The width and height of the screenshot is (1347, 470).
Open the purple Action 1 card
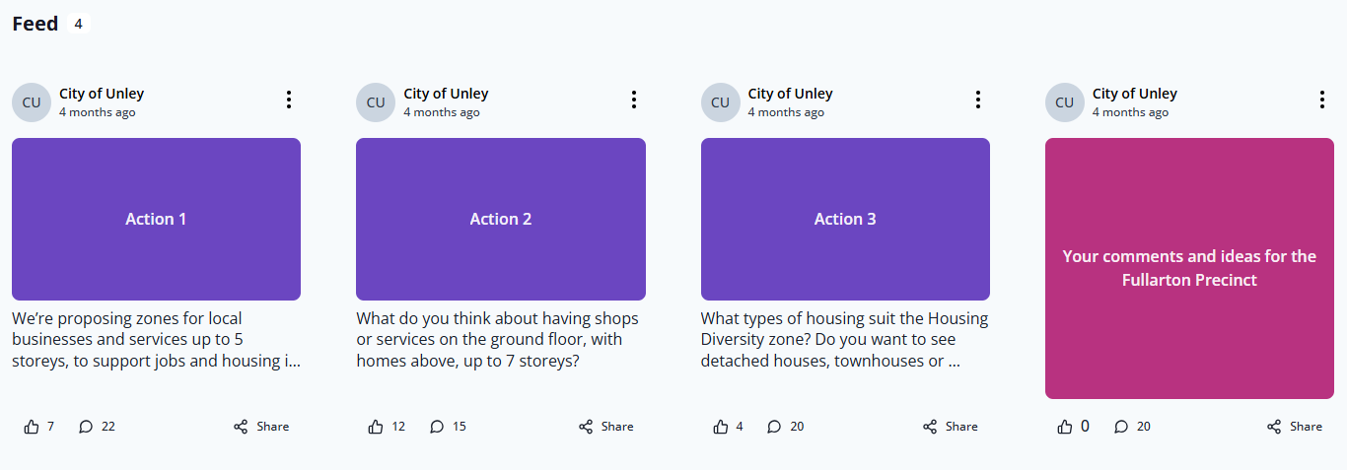tap(156, 219)
